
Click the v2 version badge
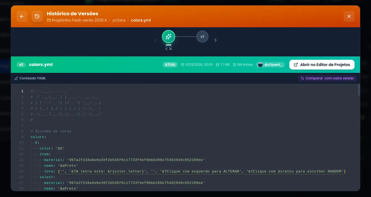click(21, 65)
